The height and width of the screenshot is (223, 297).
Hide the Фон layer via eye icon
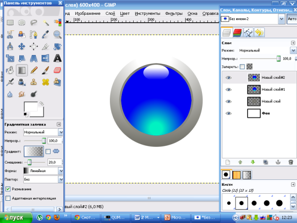tap(228, 113)
